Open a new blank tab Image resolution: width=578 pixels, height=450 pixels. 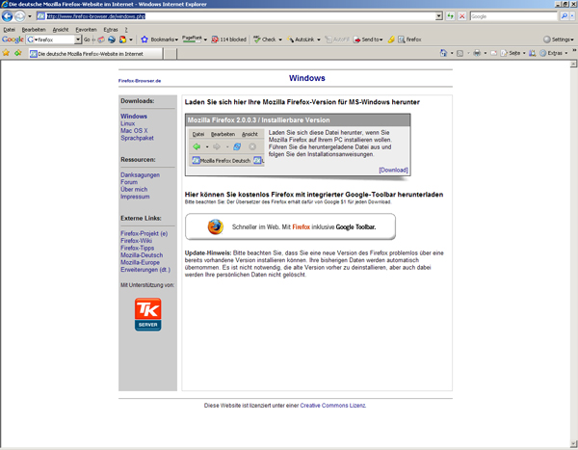(x=170, y=54)
